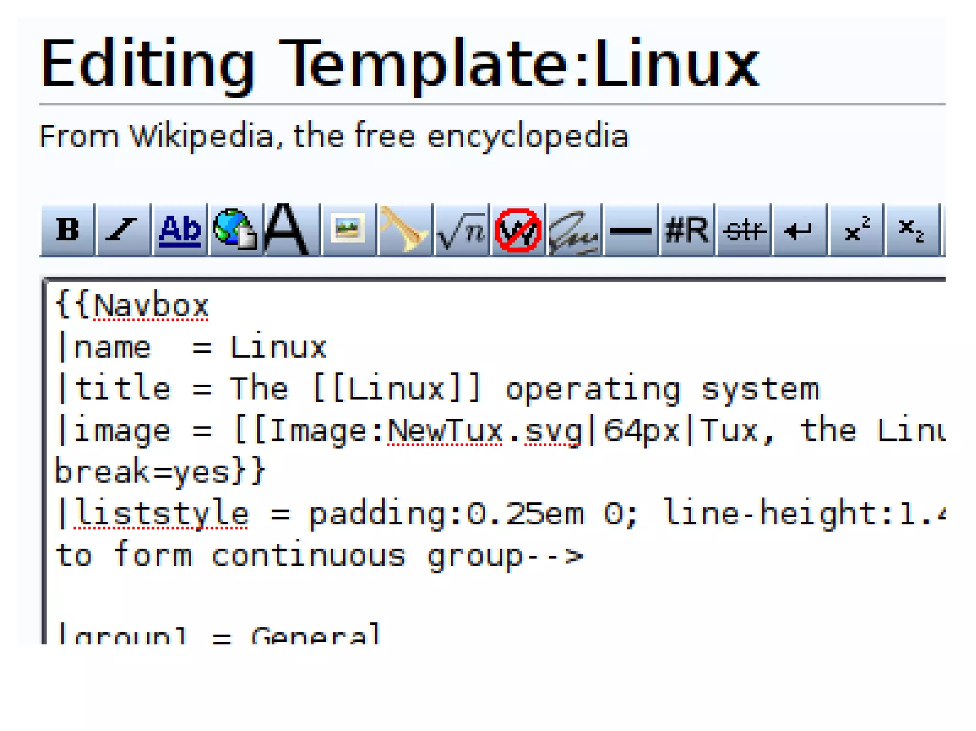Image resolution: width=976 pixels, height=731 pixels.
Task: Toggle ignore wiki formatting icon
Action: tap(517, 230)
